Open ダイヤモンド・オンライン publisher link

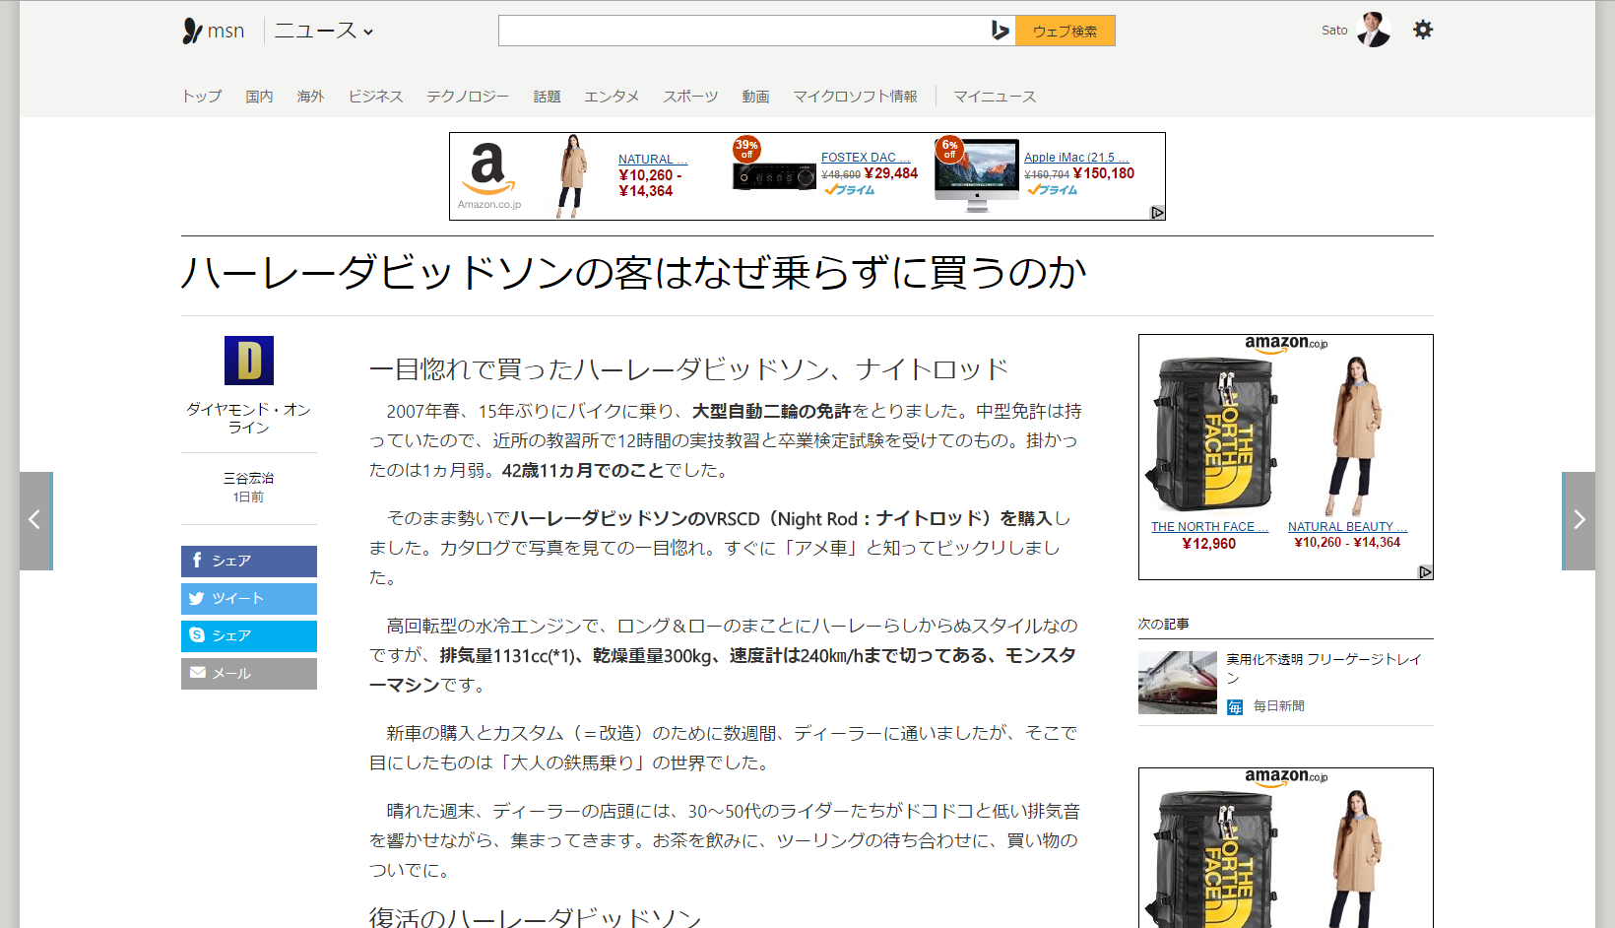point(249,418)
